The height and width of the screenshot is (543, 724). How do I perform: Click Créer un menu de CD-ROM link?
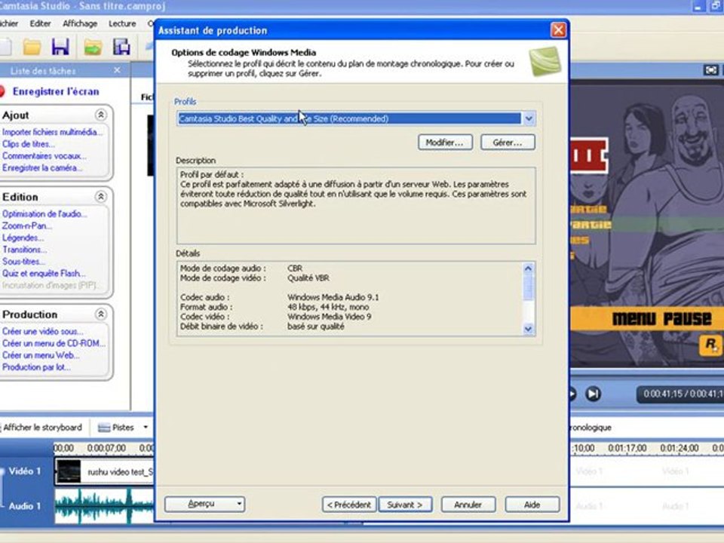[54, 344]
